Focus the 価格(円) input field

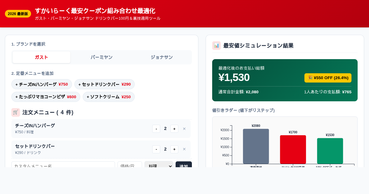pyautogui.click(x=130, y=164)
